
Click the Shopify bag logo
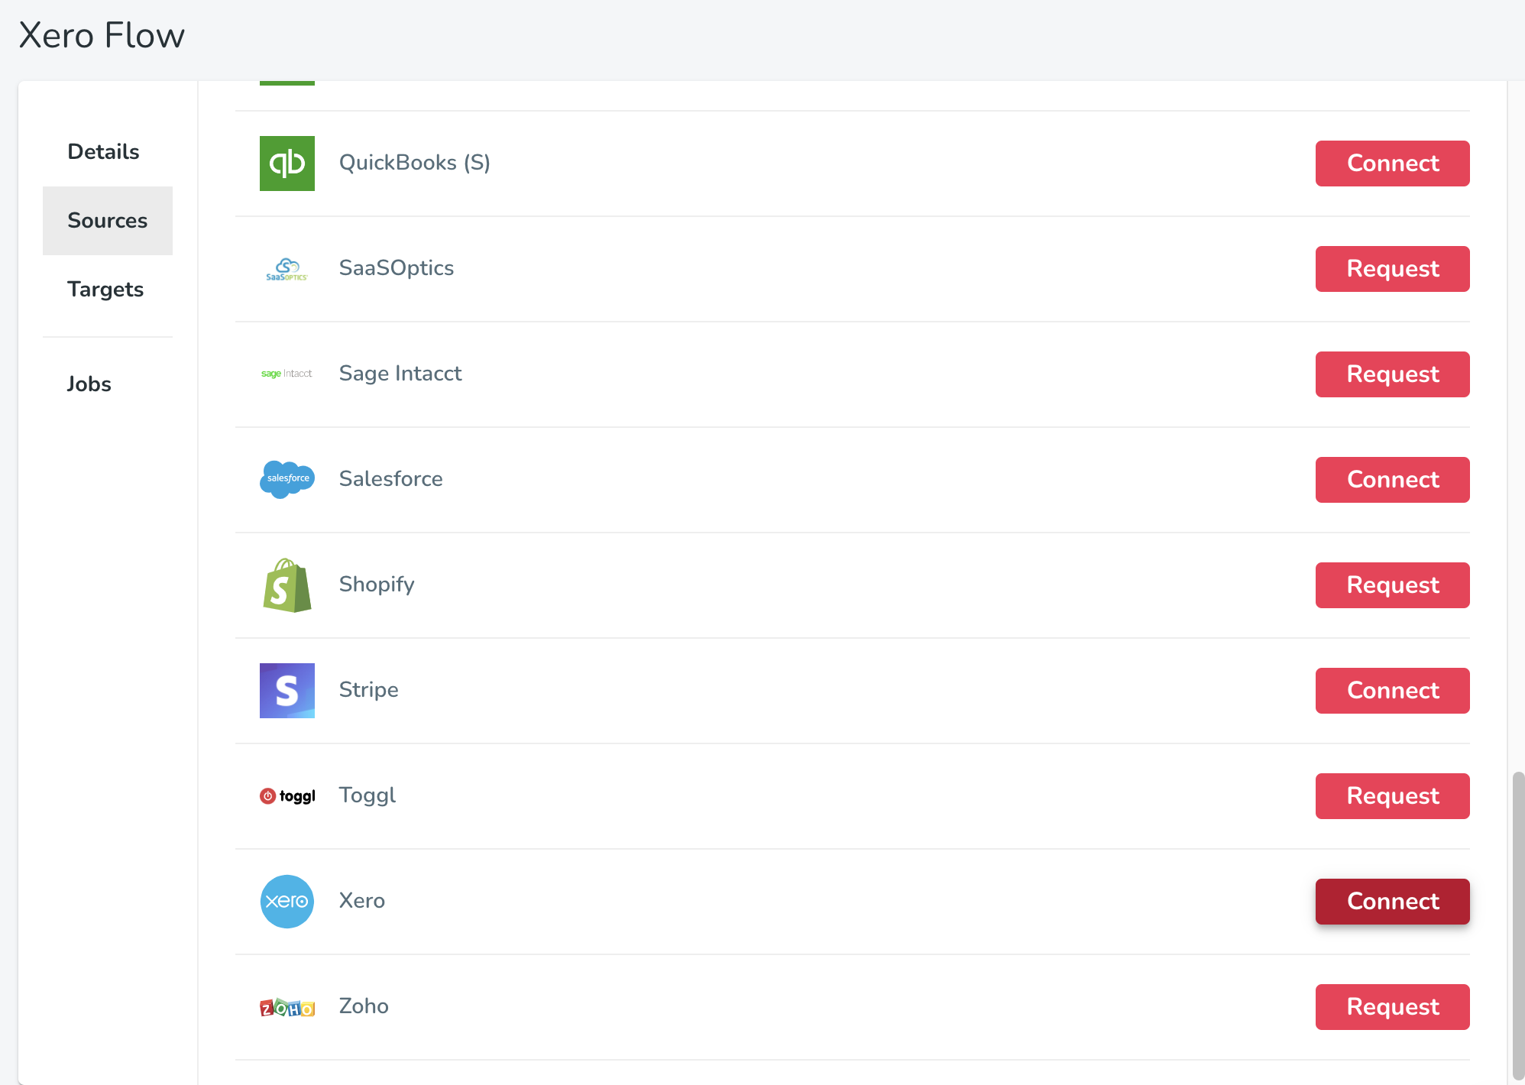pos(287,585)
